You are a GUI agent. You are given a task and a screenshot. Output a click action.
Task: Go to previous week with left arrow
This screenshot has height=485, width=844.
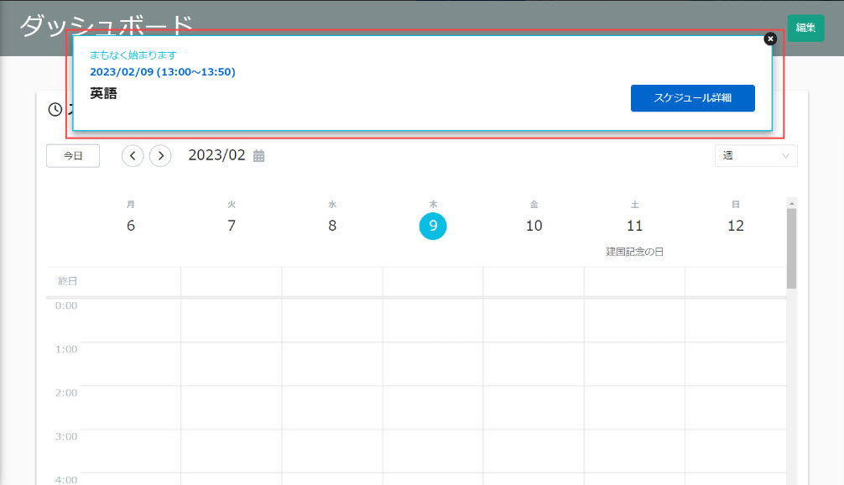(133, 156)
